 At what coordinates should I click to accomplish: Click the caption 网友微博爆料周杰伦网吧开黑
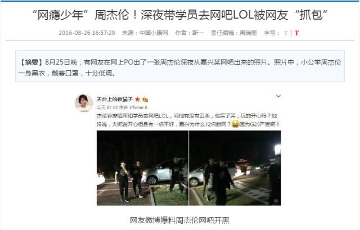tap(179, 220)
